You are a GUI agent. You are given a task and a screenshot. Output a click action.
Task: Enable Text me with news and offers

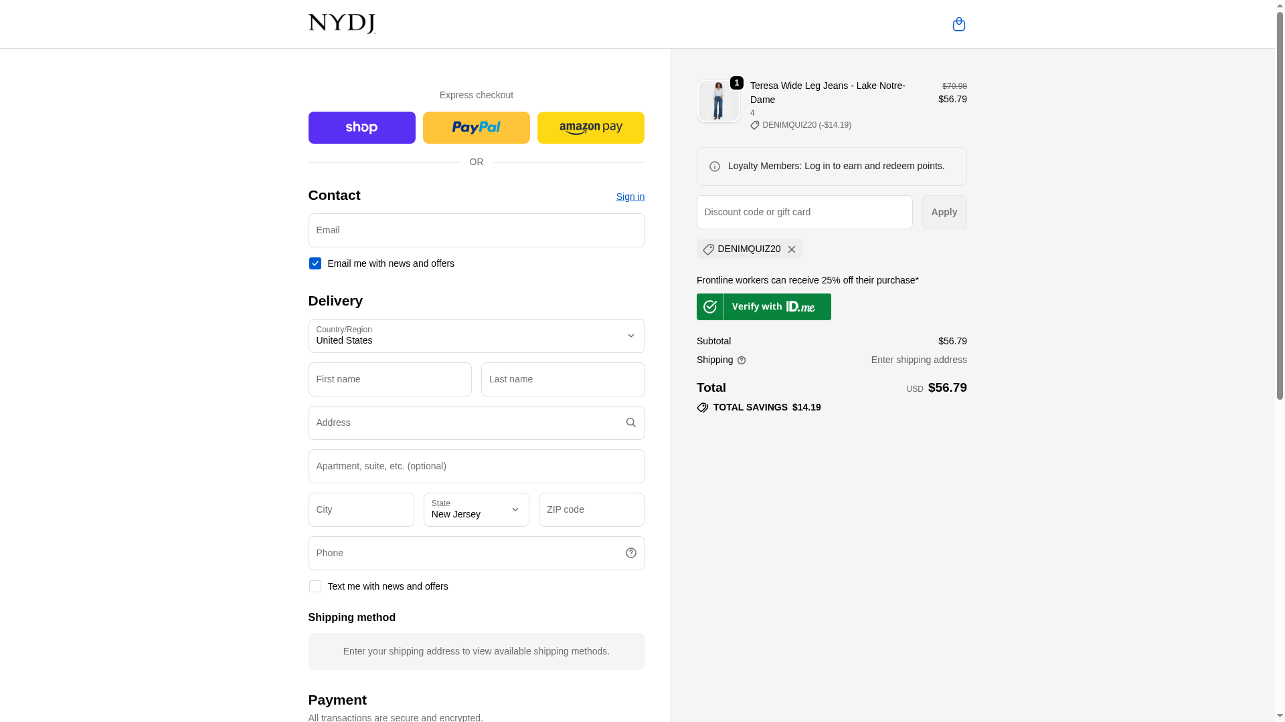(315, 586)
